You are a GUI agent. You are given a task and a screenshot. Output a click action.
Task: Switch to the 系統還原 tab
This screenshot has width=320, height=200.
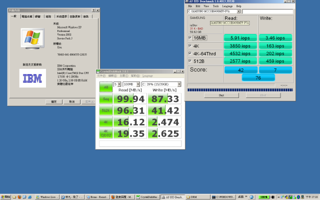61,16
